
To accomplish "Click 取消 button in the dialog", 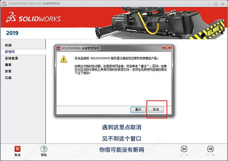I will point(156,110).
